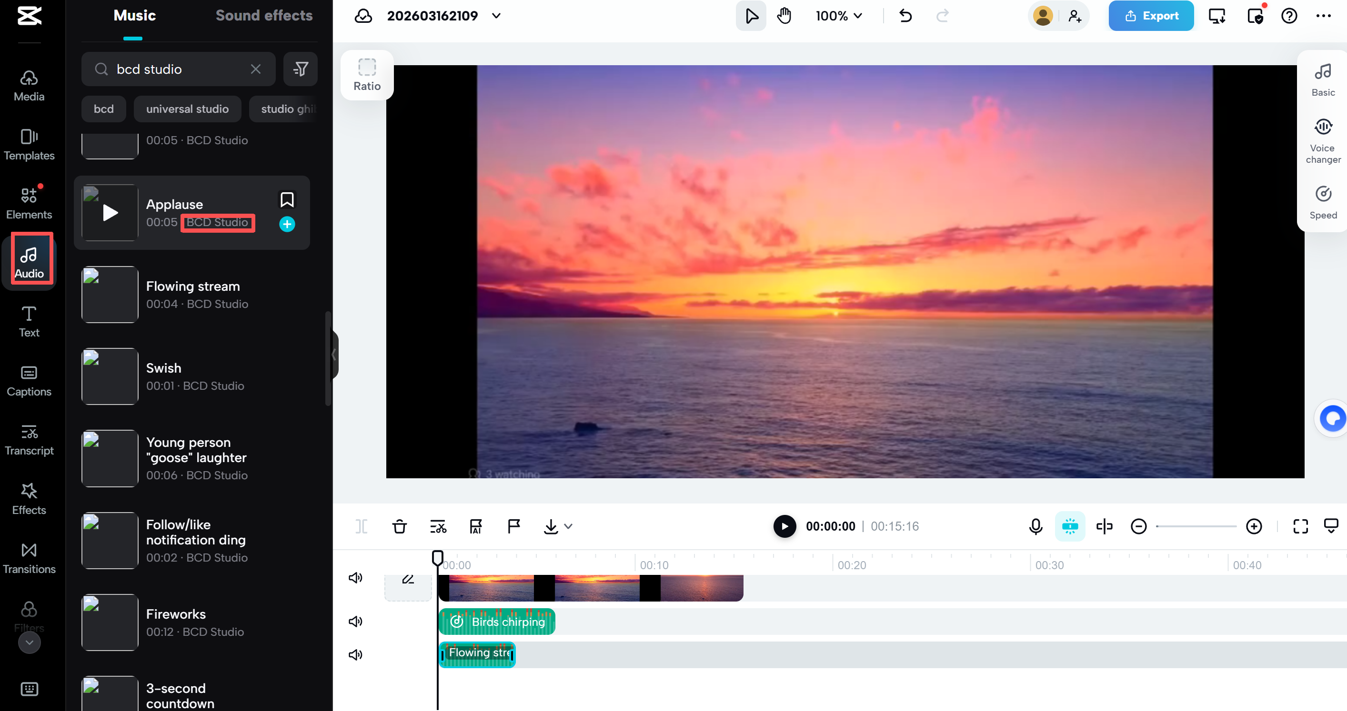Mute the Flowing stream audio track
Viewport: 1347px width, 711px height.
point(356,654)
